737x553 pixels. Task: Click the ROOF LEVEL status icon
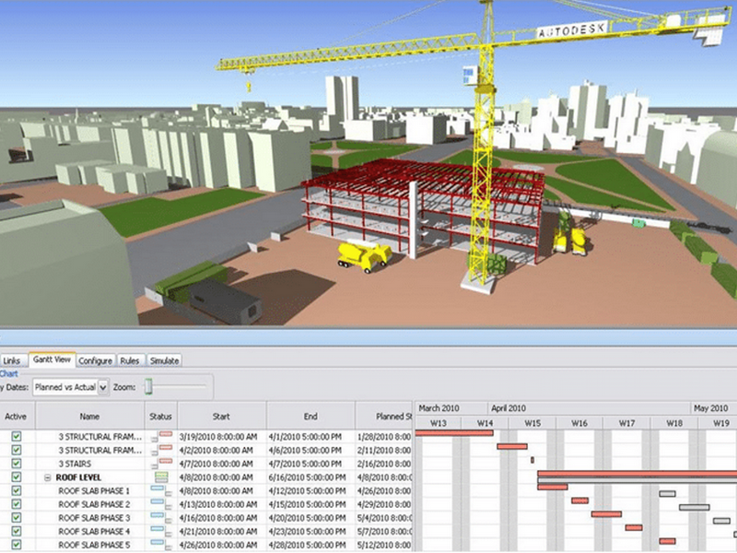click(161, 477)
